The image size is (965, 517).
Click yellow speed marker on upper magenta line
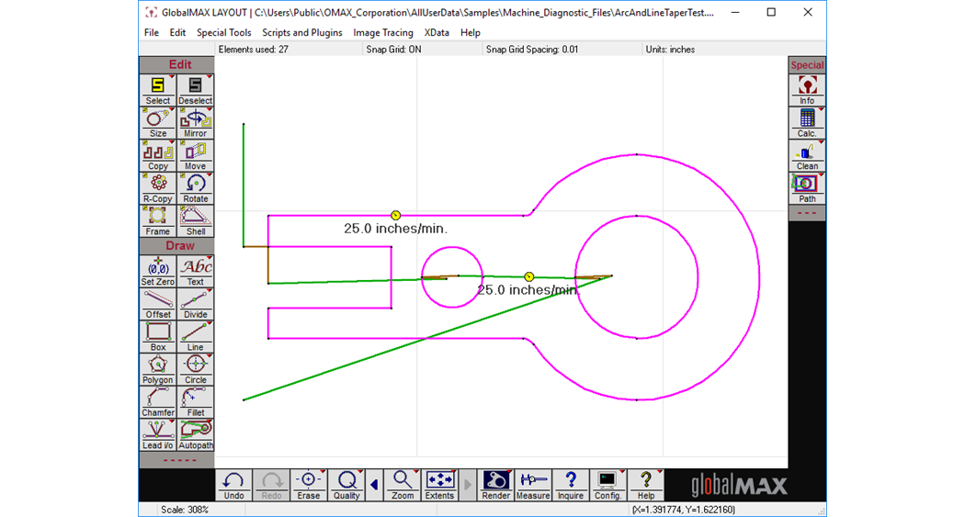396,216
